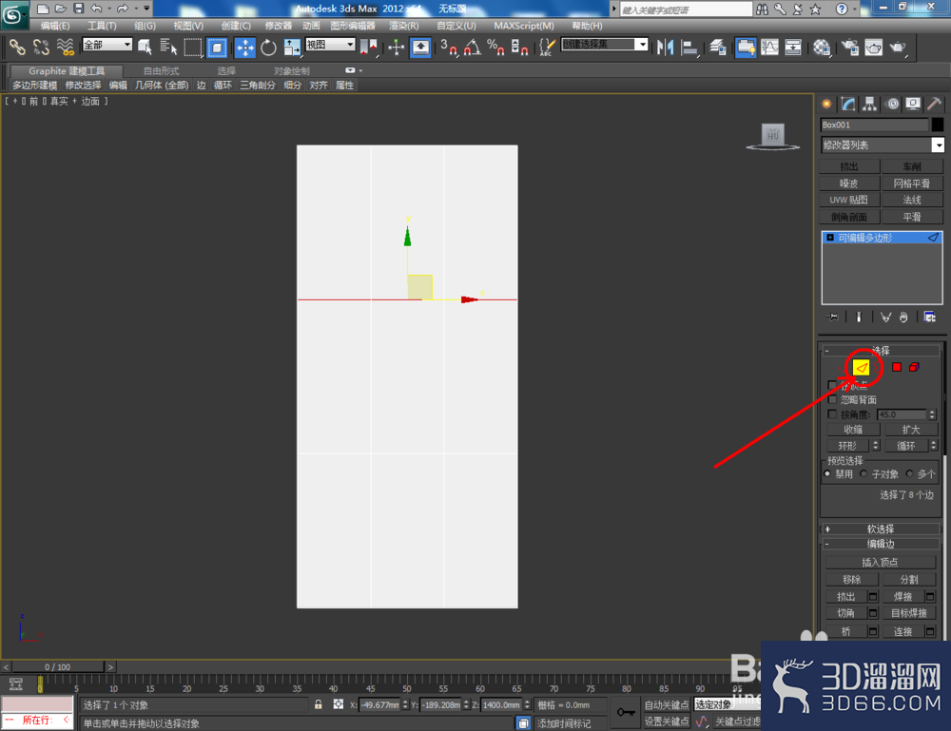This screenshot has height=731, width=951.
Task: Click the Unlink Selection icon
Action: click(41, 48)
